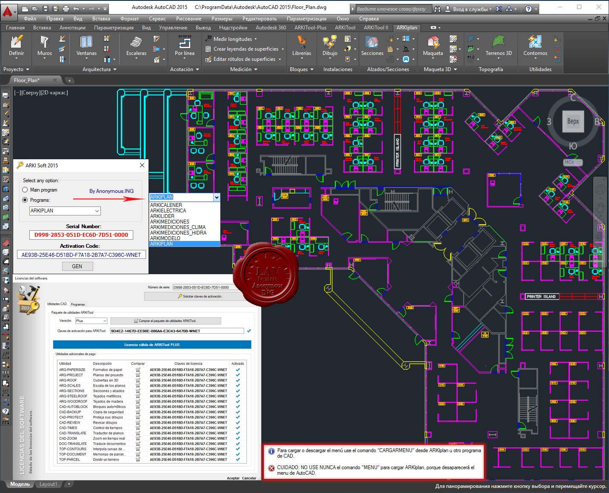The width and height of the screenshot is (609, 493).
Task: Select the Main program radio button
Action: (x=25, y=190)
